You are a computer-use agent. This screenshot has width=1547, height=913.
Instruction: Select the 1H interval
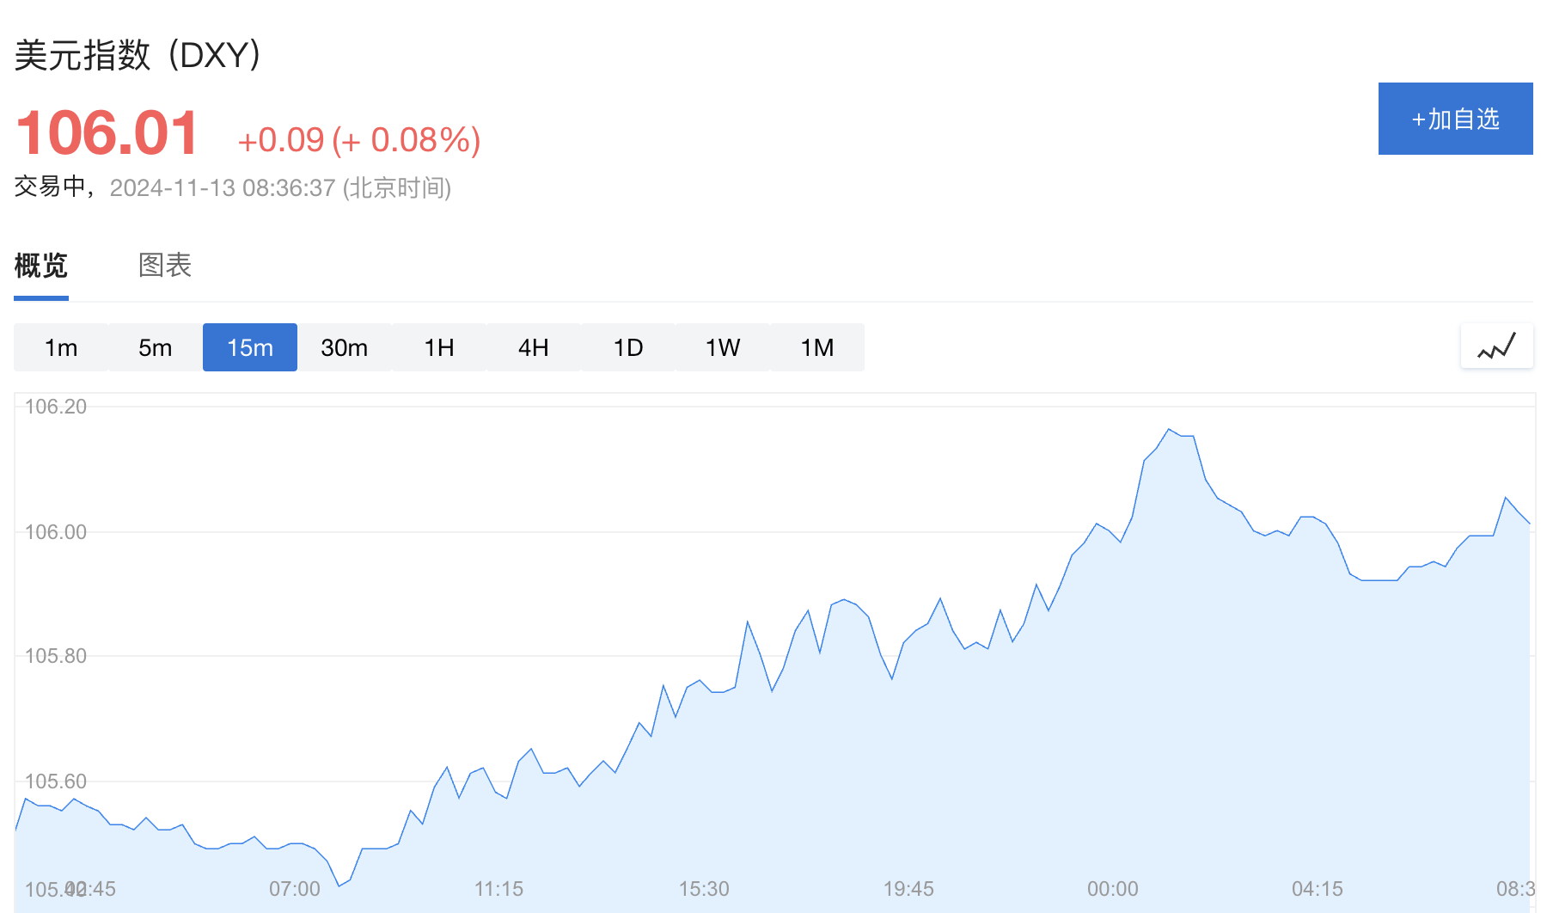[x=439, y=347]
